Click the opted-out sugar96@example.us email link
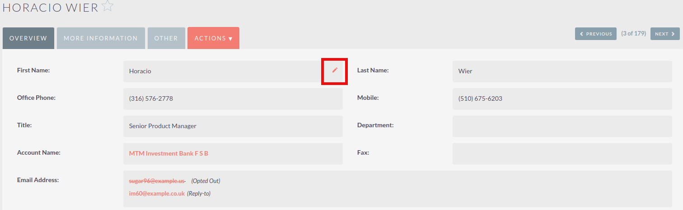Viewport: 683px width, 210px height. coord(157,181)
